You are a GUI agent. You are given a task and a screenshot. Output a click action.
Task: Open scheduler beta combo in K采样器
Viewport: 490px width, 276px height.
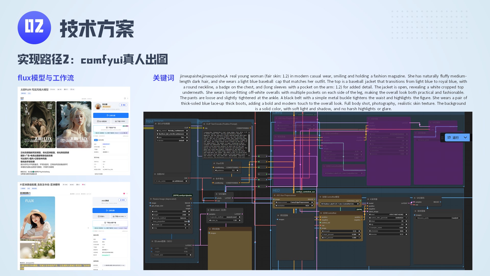388,231
